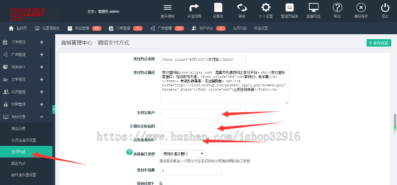Viewport: 397px width, 185px height.
Task: Focus the 支付宝帐户 input field
Action: (203, 113)
